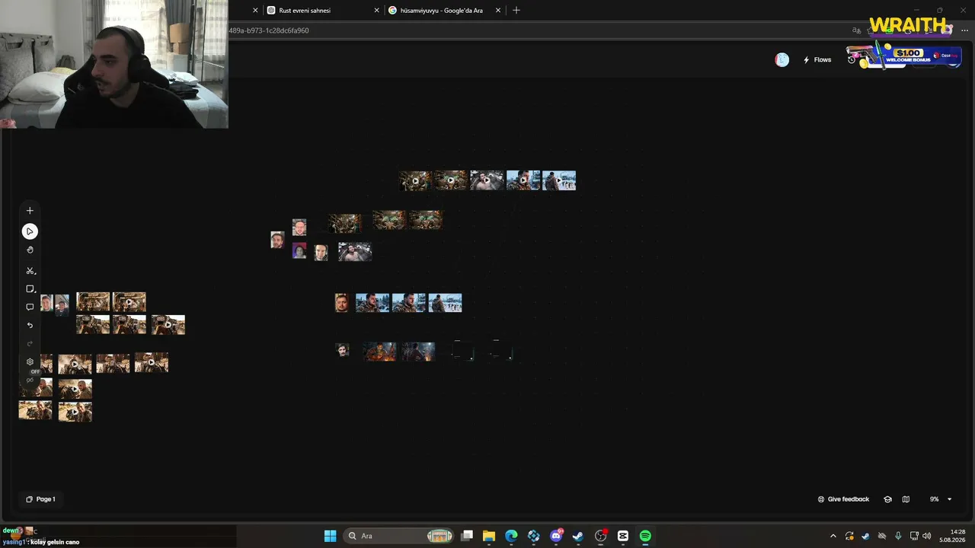This screenshot has width=975, height=548.
Task: Activate the hand pan tool
Action: [30, 250]
